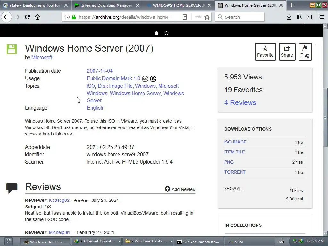Open a new tab with plus button

(x=291, y=5)
